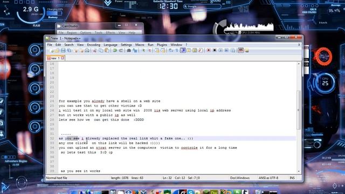The width and height of the screenshot is (345, 194).
Task: Open the Effects menu in CamStudio window
Action: 110,32
